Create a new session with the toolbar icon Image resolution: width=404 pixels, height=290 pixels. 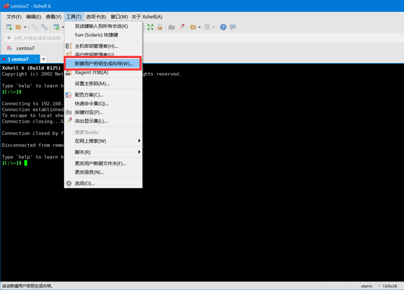8,27
